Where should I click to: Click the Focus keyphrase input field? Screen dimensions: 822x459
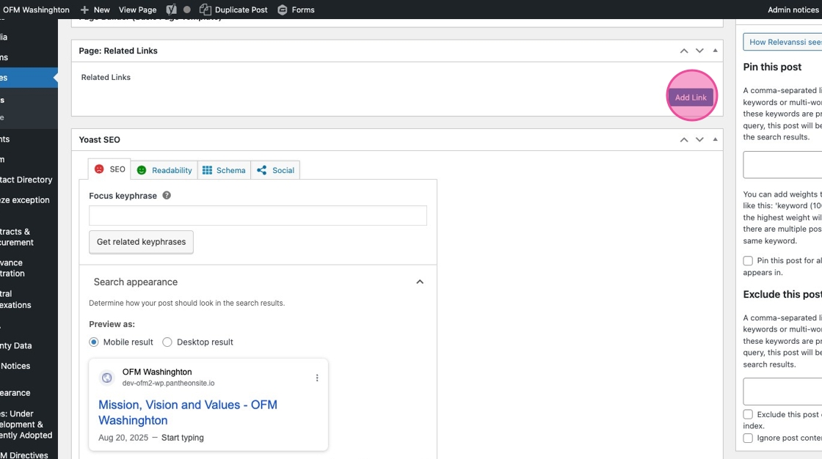(x=258, y=216)
